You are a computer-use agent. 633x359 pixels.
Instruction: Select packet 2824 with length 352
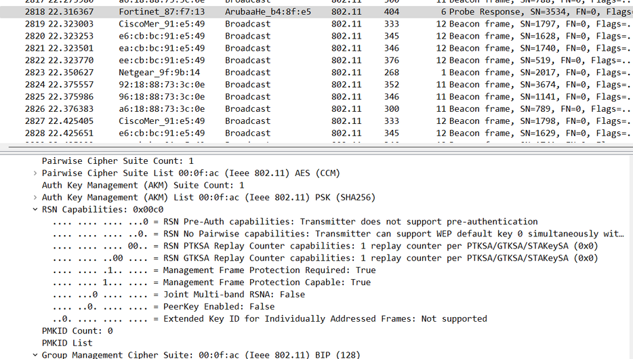click(271, 85)
